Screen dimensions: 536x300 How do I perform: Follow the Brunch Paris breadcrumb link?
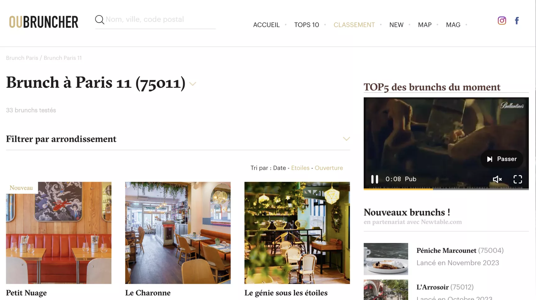coord(22,58)
